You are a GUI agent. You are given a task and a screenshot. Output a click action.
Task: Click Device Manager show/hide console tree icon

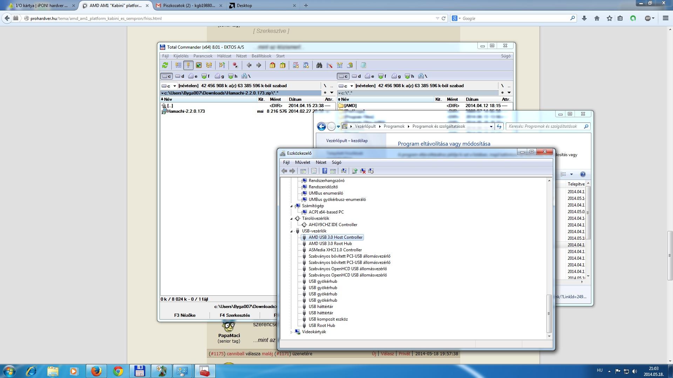pyautogui.click(x=303, y=171)
